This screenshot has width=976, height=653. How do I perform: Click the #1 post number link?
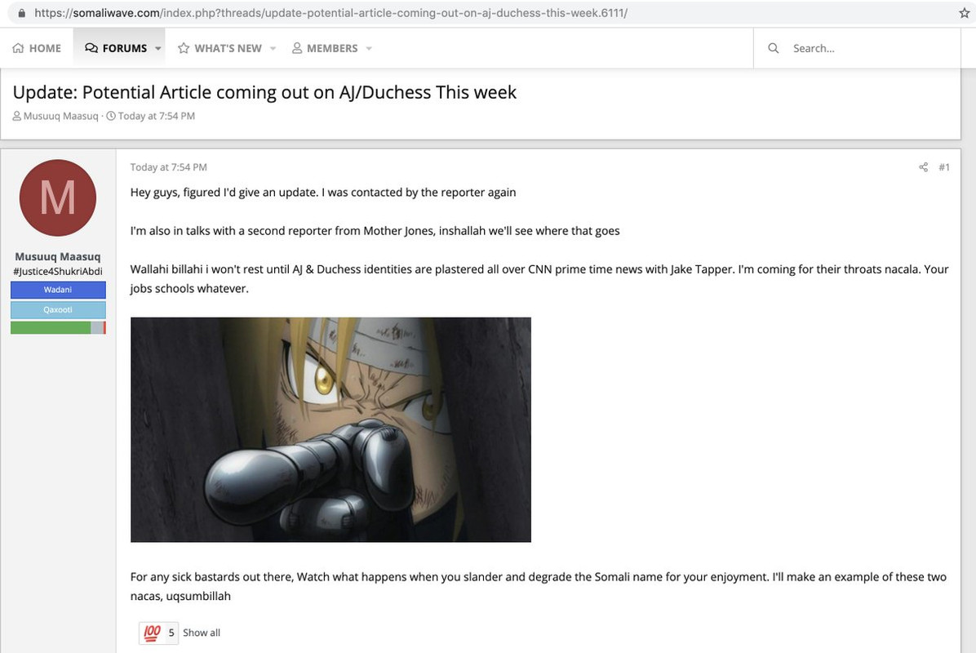[x=944, y=167]
